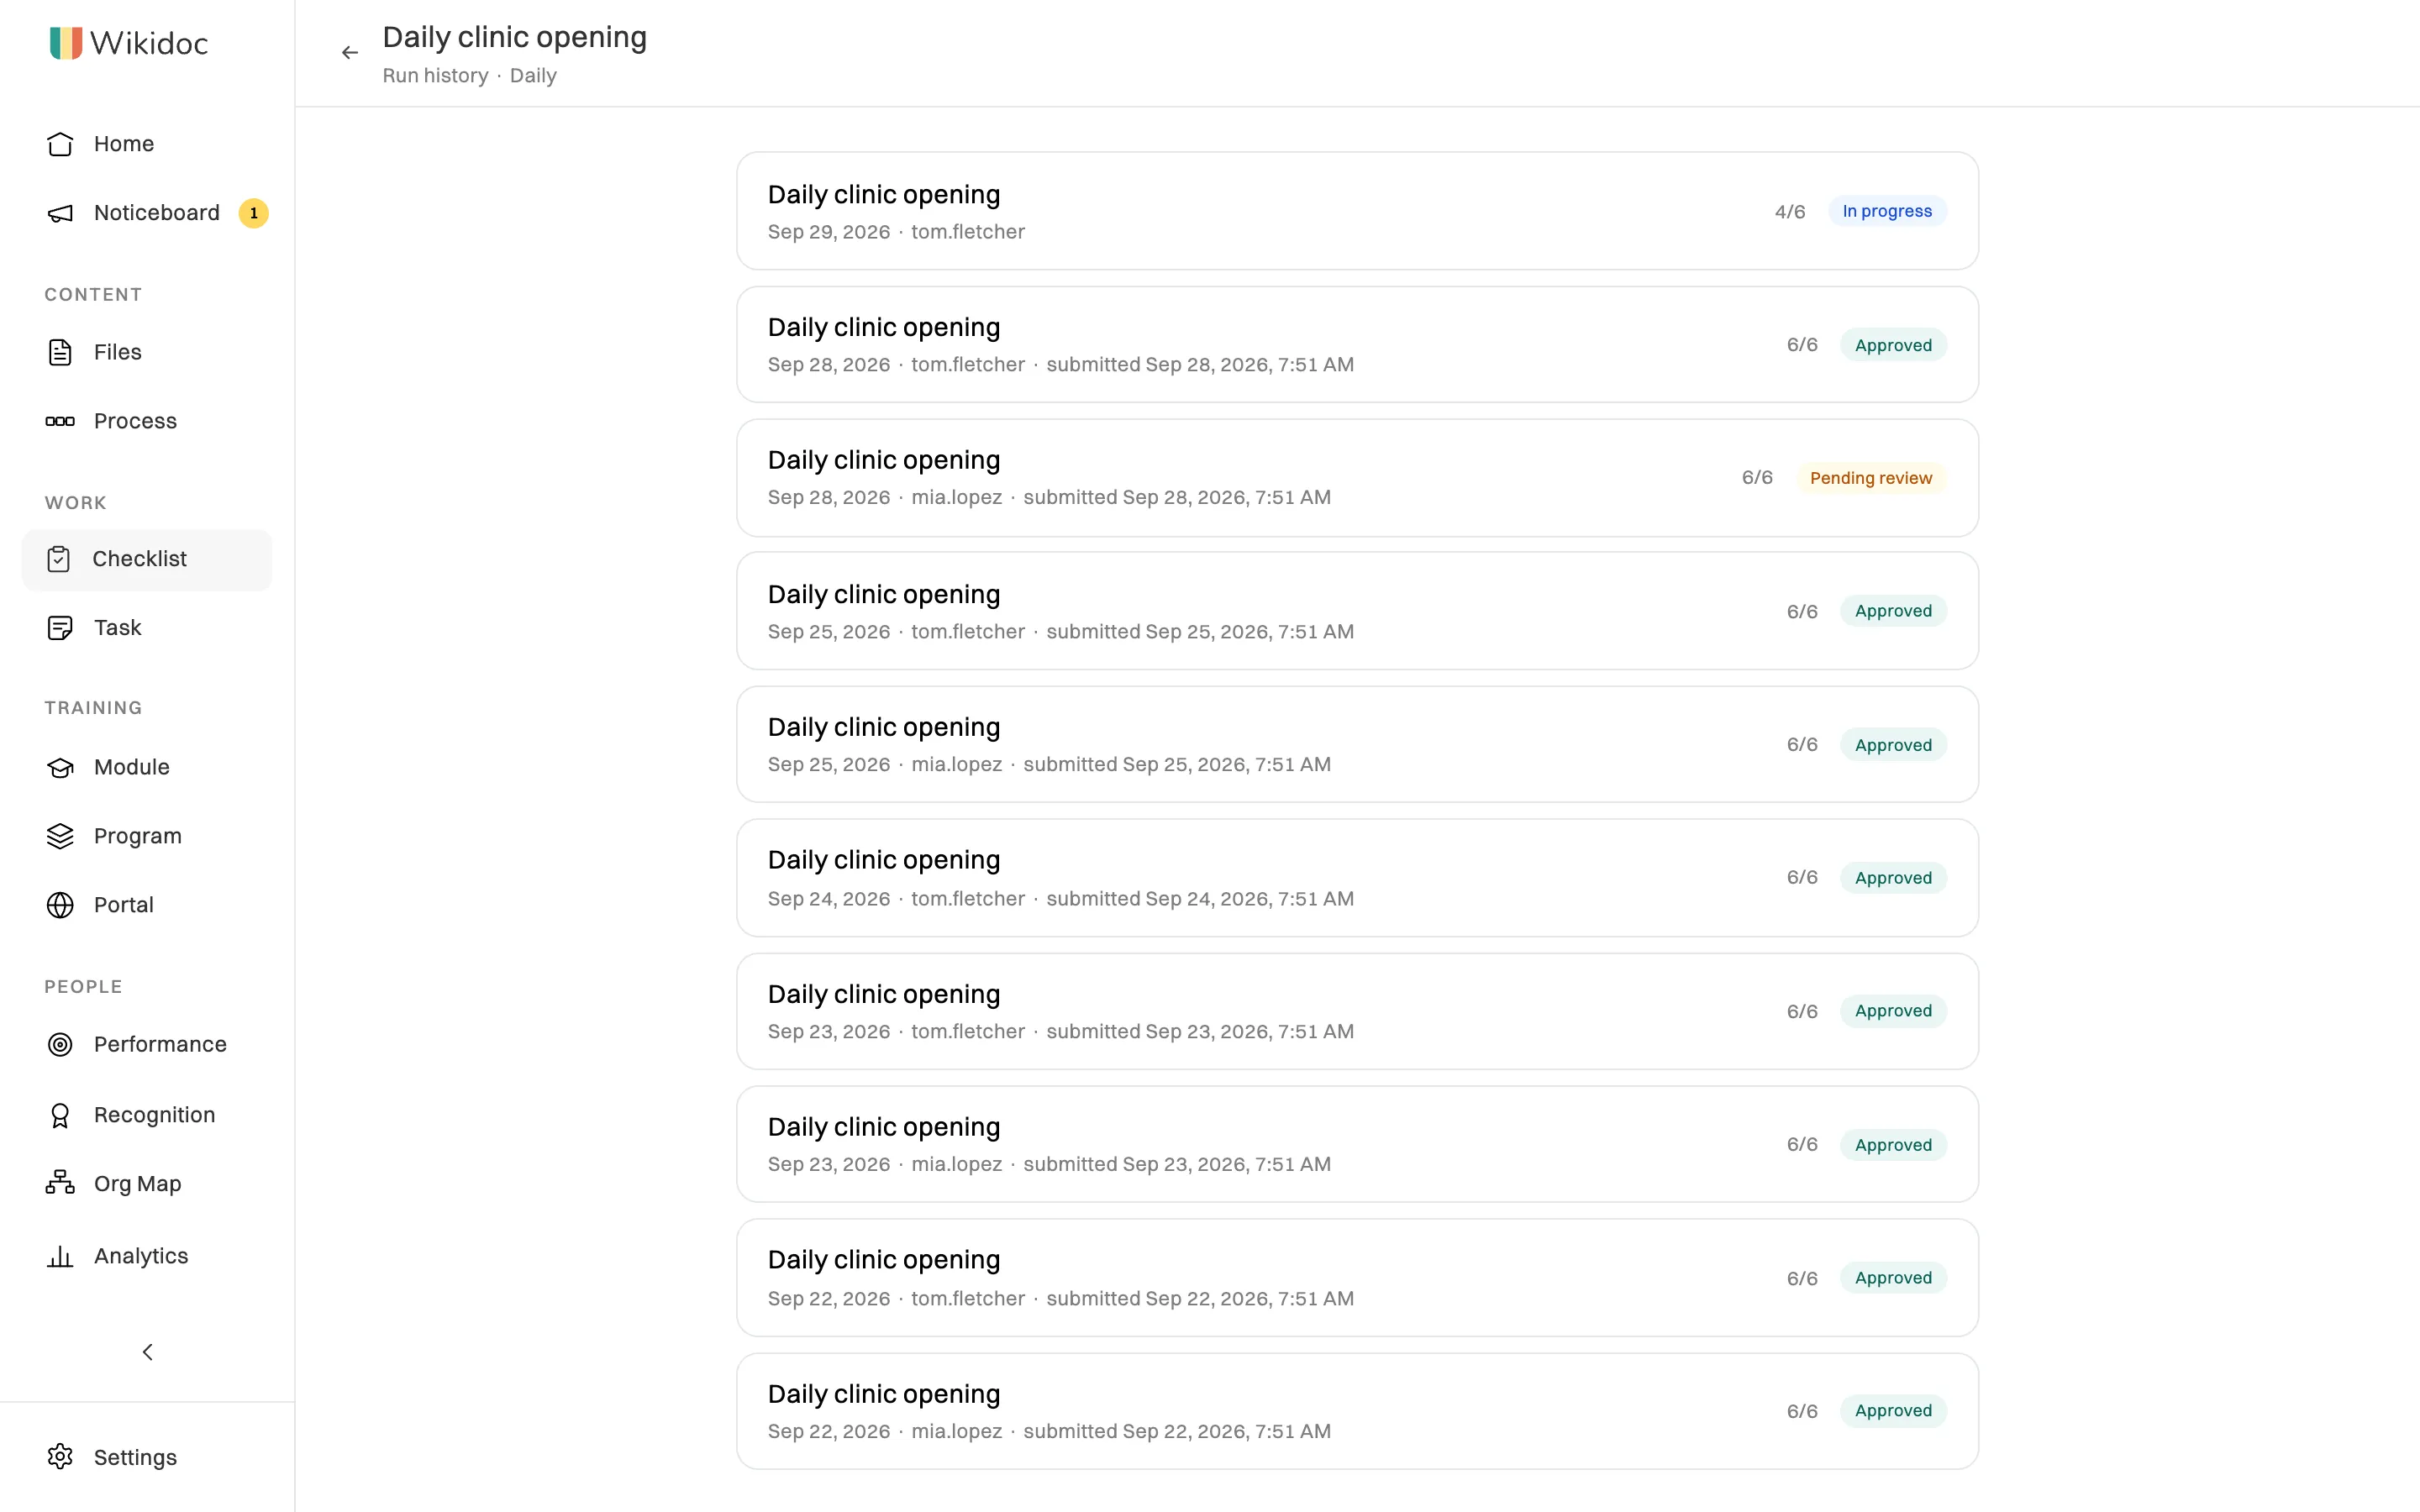
Task: Click the mia.lopez name on Sep 25 run
Action: [x=956, y=765]
